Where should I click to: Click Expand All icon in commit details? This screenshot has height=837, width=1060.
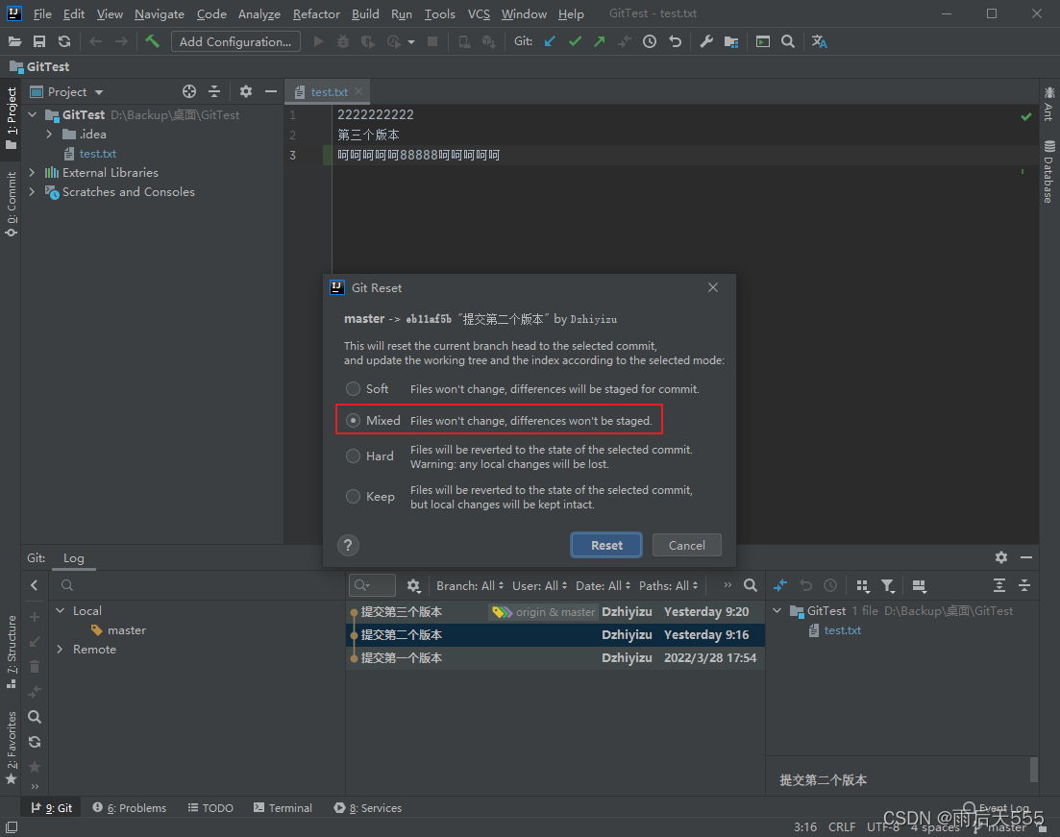[x=999, y=585]
